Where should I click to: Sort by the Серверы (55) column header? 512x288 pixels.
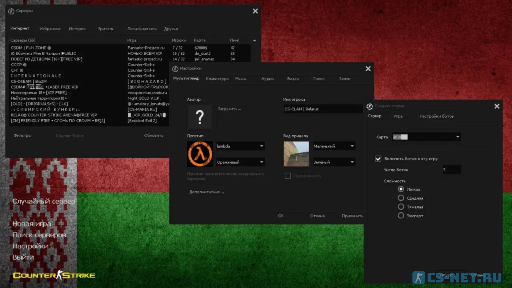23,40
